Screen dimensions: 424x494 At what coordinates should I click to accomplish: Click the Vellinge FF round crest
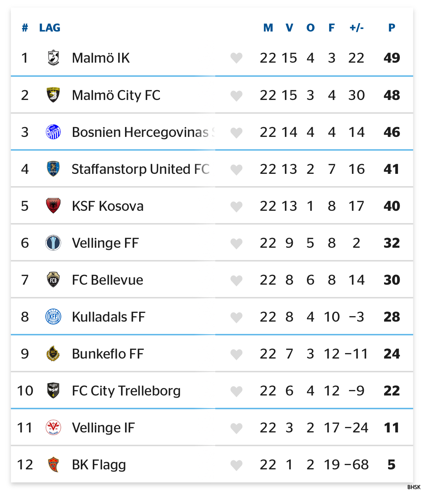click(53, 243)
